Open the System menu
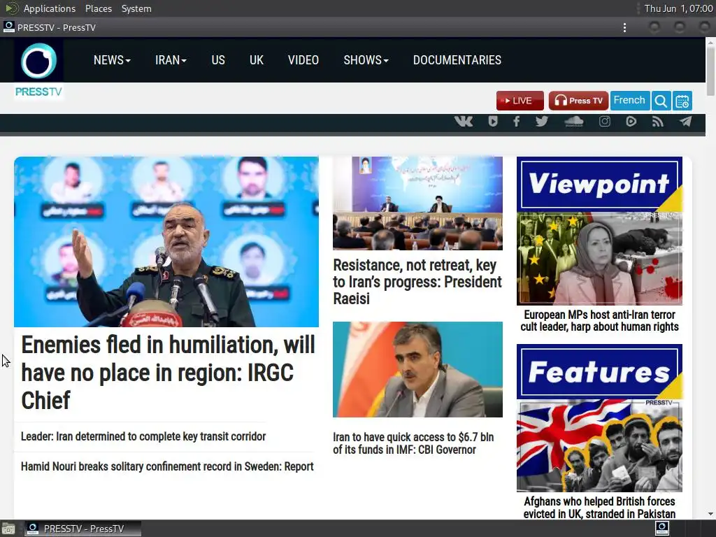Image resolution: width=716 pixels, height=537 pixels. point(136,8)
